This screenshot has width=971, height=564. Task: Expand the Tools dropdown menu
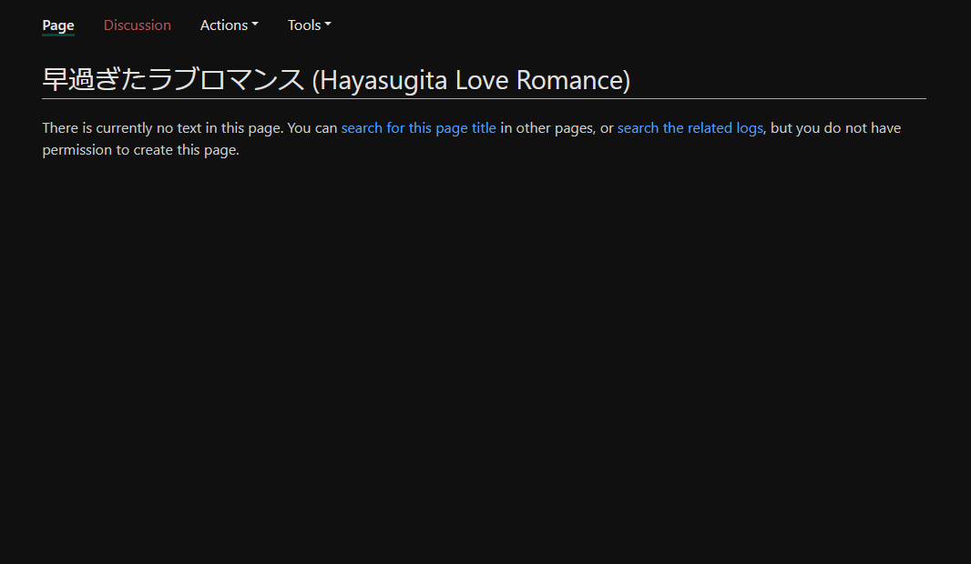309,25
